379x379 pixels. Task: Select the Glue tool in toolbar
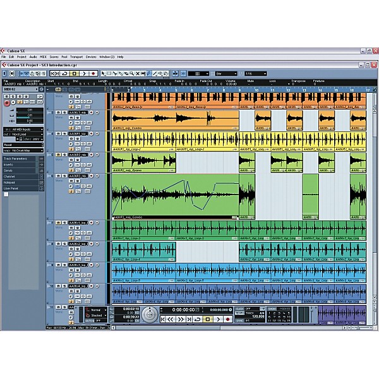coord(121,73)
